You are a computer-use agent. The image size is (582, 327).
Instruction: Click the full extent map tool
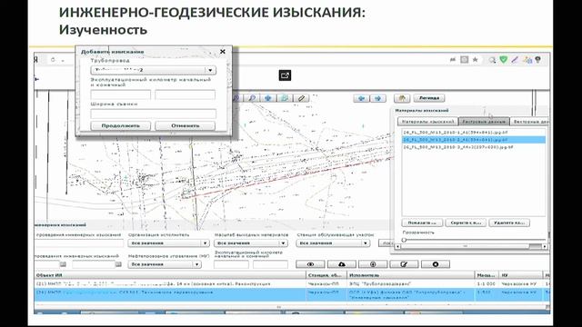point(285,98)
